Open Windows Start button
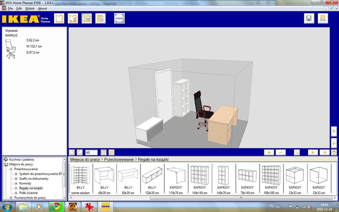 7,207
